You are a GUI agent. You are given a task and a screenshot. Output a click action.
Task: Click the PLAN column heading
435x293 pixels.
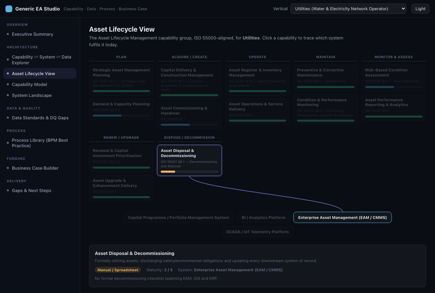click(121, 57)
